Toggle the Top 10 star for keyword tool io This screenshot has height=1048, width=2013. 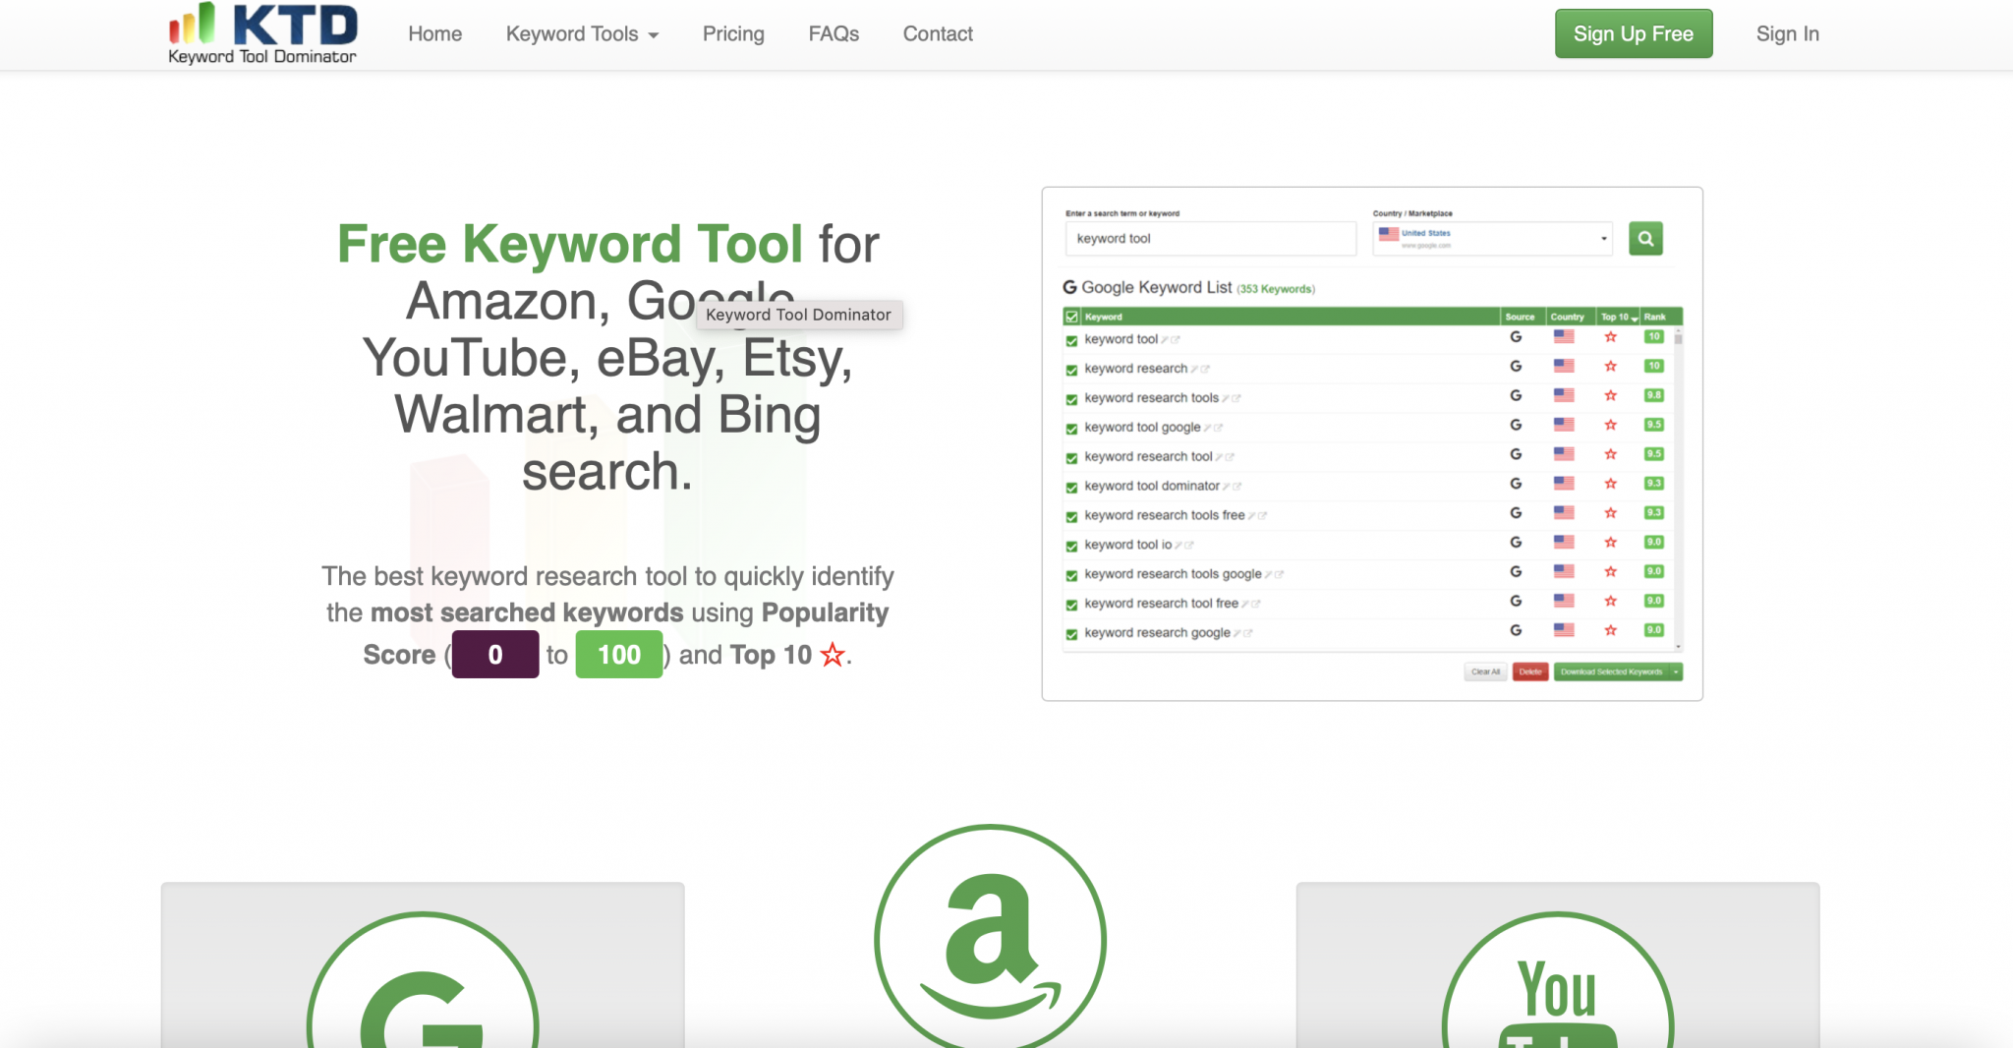[1611, 543]
